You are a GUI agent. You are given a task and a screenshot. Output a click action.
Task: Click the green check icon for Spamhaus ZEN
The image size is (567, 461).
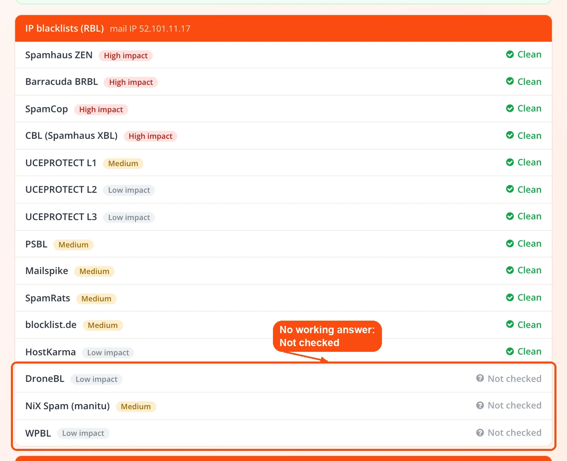510,54
